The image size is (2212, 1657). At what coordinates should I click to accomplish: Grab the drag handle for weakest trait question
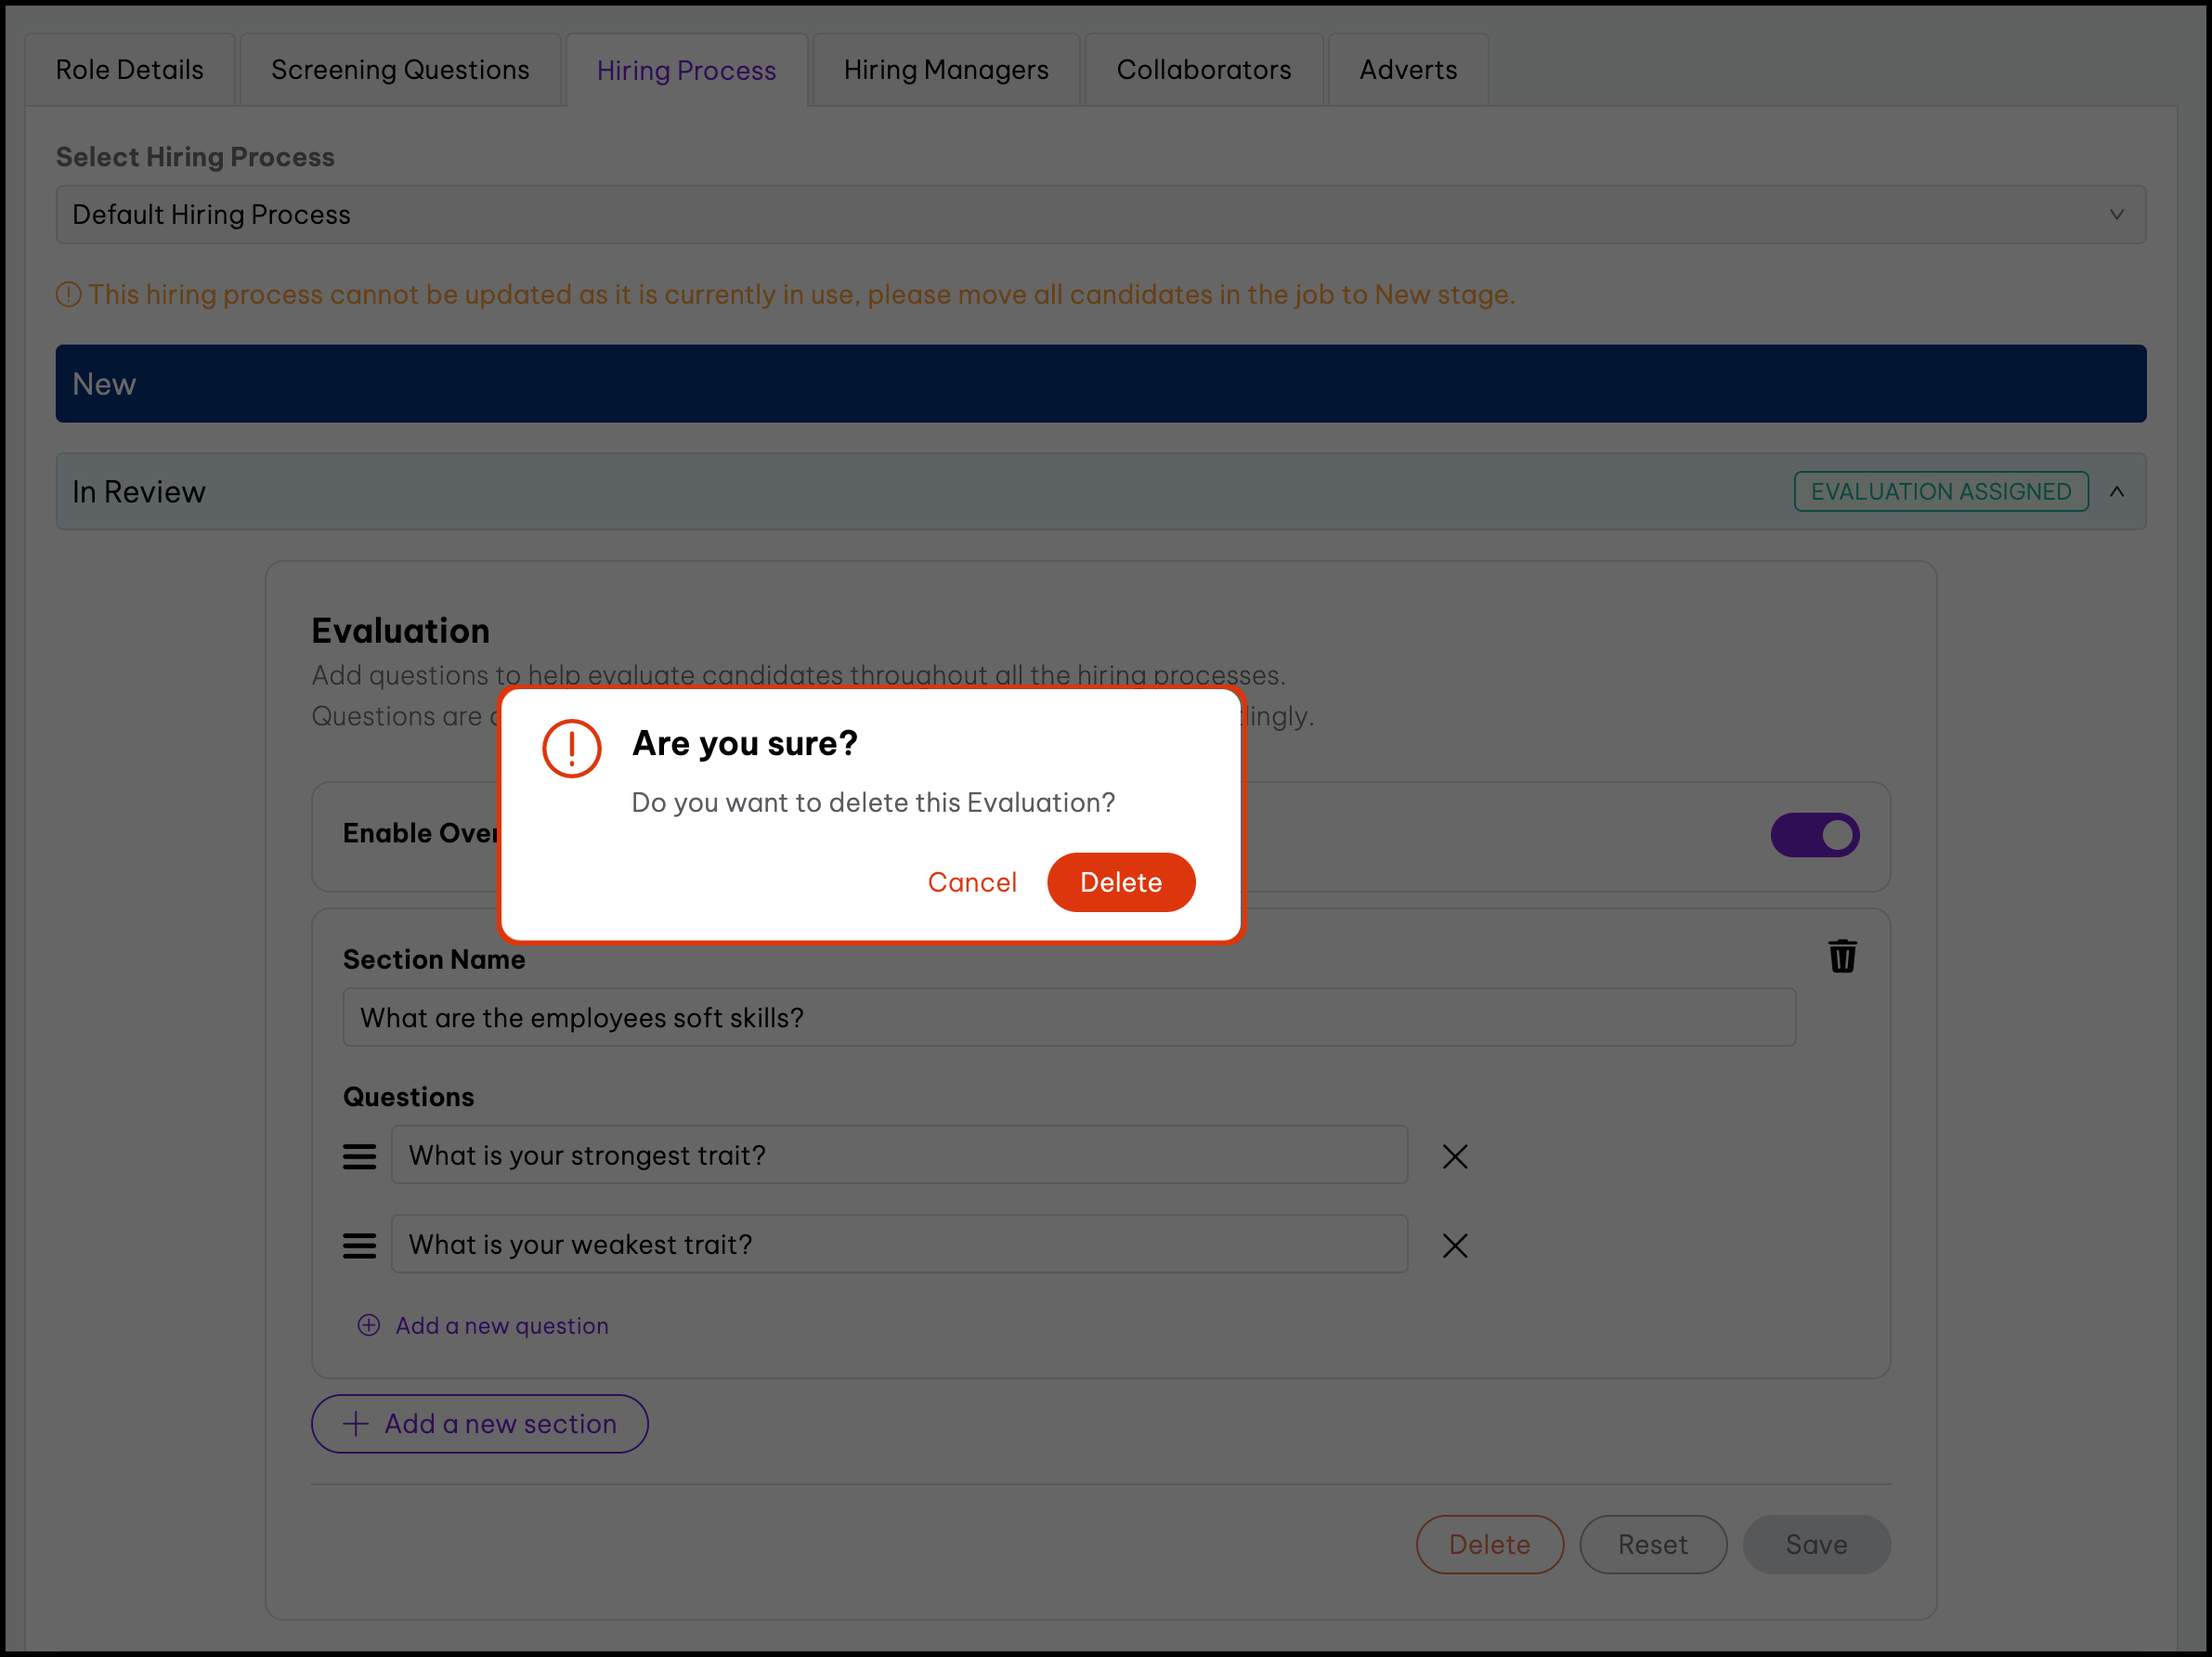[x=360, y=1246]
